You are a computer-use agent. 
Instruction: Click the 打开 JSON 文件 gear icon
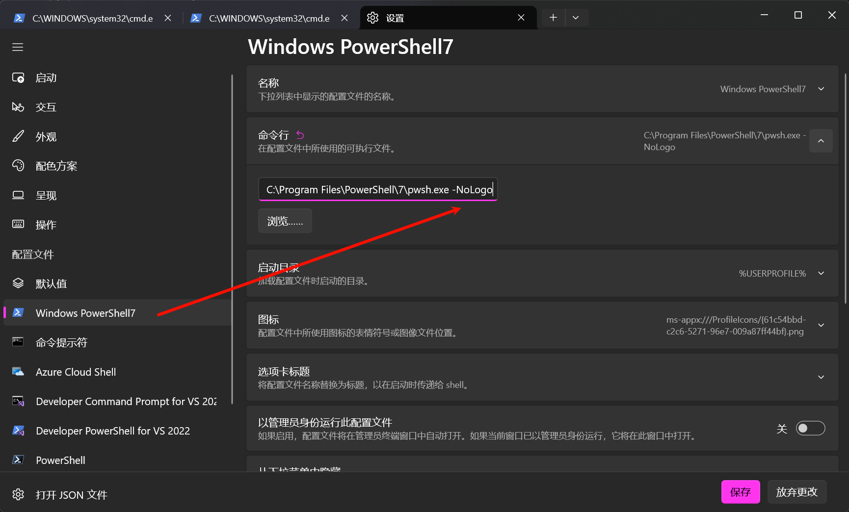coord(18,494)
